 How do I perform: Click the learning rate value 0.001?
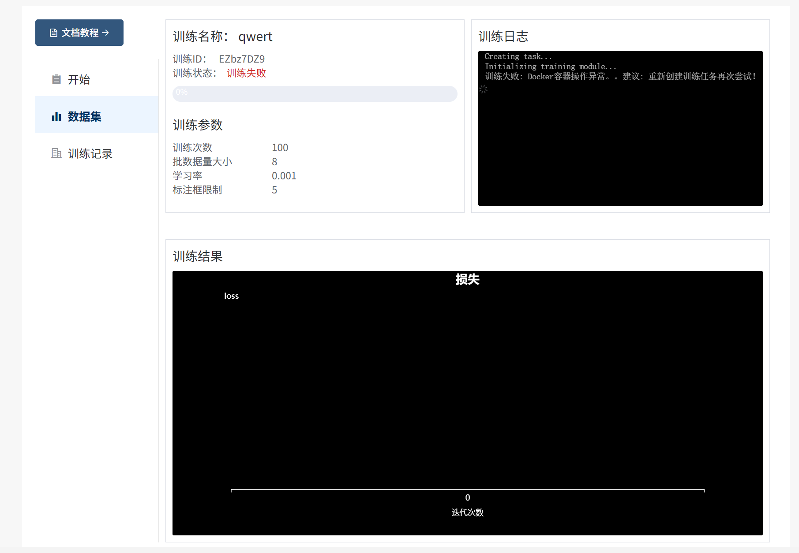(x=284, y=176)
